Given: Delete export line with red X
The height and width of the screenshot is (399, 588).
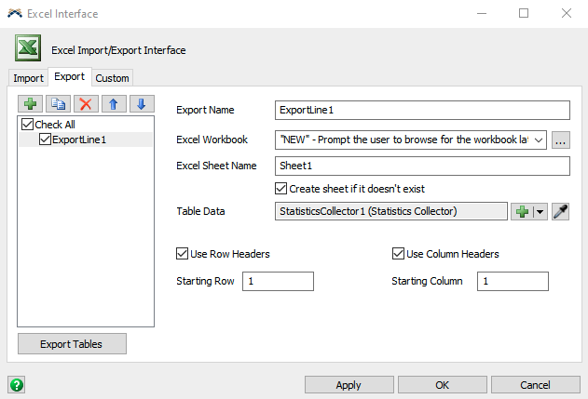Looking at the screenshot, I should click(x=86, y=104).
